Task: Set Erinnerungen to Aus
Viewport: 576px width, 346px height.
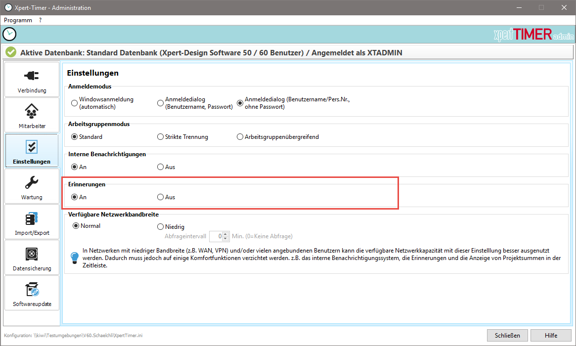Action: [x=160, y=197]
